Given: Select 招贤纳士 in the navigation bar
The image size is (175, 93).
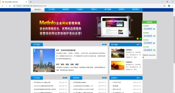Looking at the screenshot, I should (122, 9).
